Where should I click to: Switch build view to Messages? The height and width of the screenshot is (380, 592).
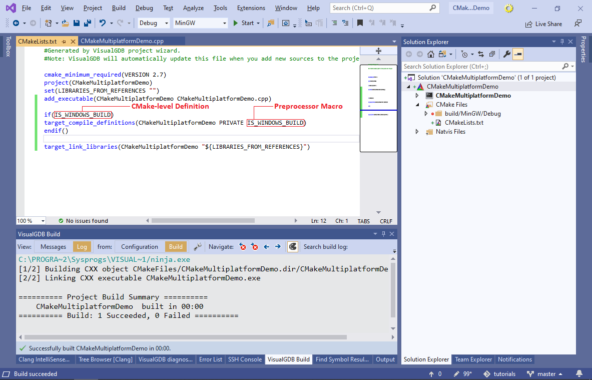(53, 246)
